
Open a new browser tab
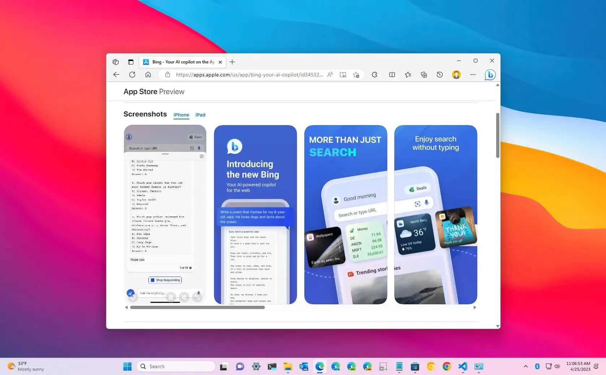click(232, 62)
